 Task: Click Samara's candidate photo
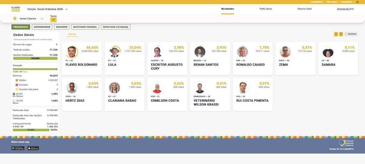328,52
